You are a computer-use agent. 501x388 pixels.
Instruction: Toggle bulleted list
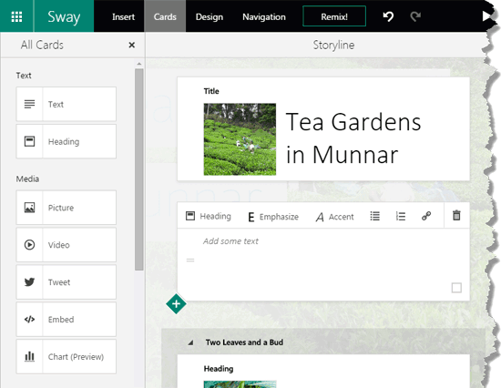pos(374,217)
